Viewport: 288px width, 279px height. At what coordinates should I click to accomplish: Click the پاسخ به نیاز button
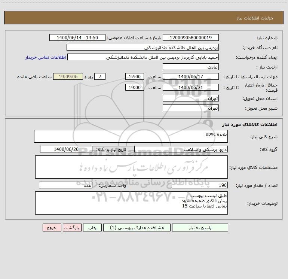(200, 228)
